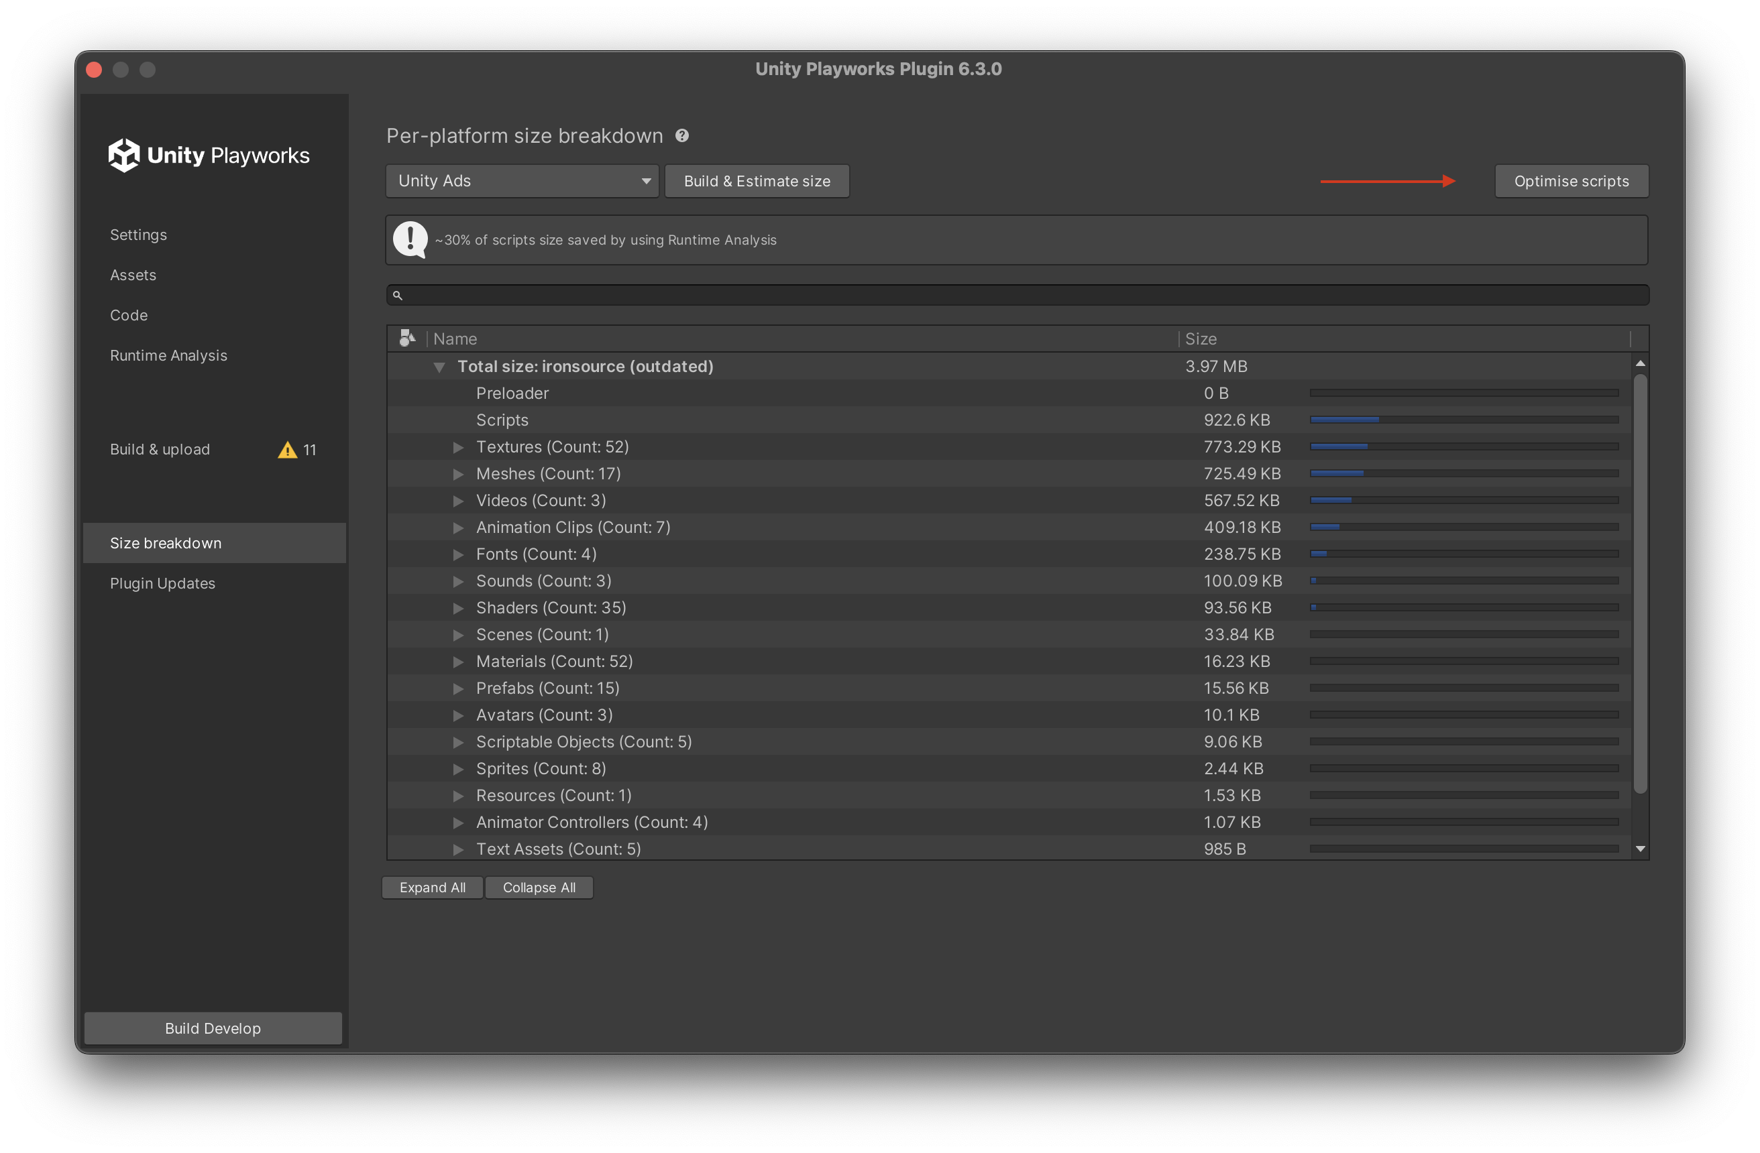Image resolution: width=1760 pixels, height=1153 pixels.
Task: Click the Build Develop button
Action: pyautogui.click(x=213, y=1028)
